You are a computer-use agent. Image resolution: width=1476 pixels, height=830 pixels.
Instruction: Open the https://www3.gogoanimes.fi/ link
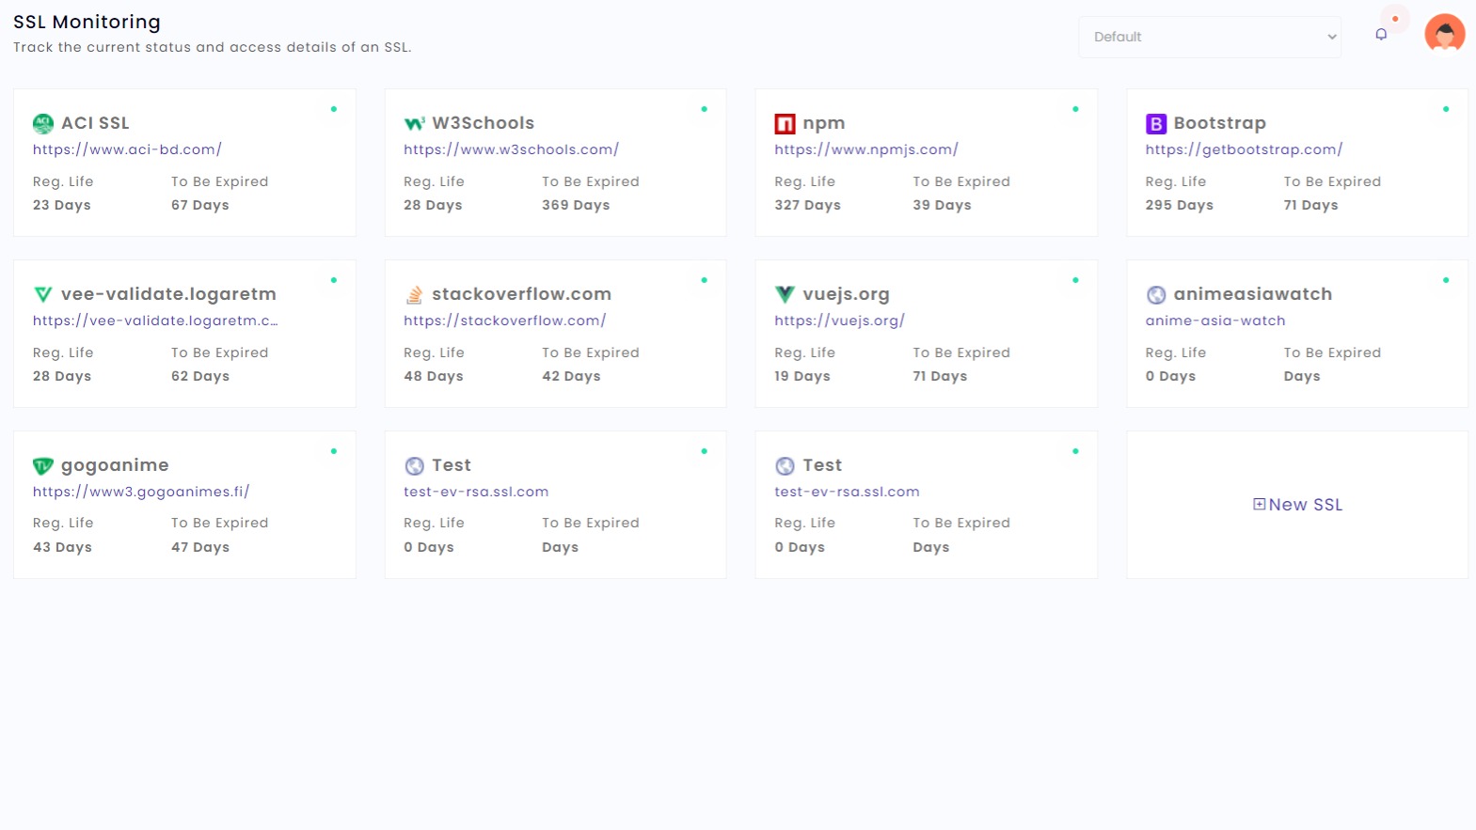[140, 492]
